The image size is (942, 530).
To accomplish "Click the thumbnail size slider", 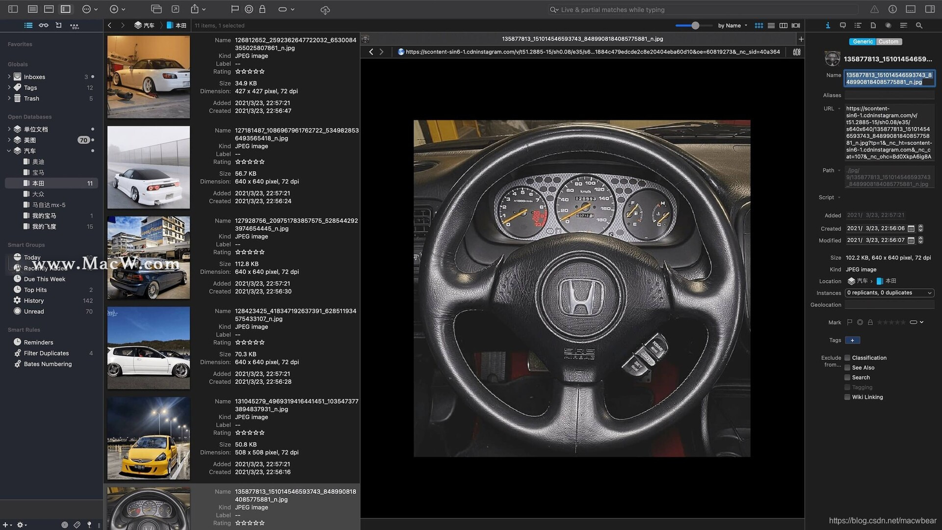I will [x=695, y=26].
